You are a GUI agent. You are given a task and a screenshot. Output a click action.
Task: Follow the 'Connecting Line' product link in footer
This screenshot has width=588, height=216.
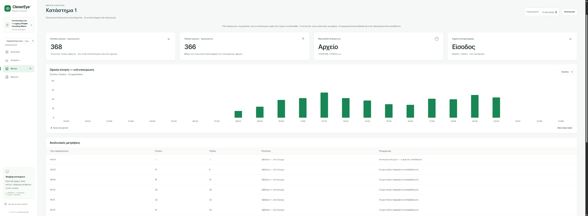point(23,212)
